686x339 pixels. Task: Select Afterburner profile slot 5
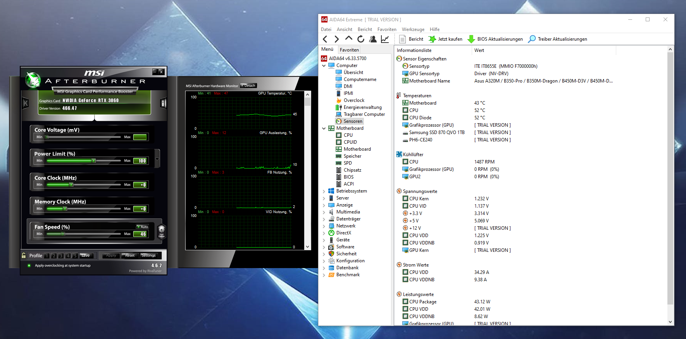click(75, 256)
